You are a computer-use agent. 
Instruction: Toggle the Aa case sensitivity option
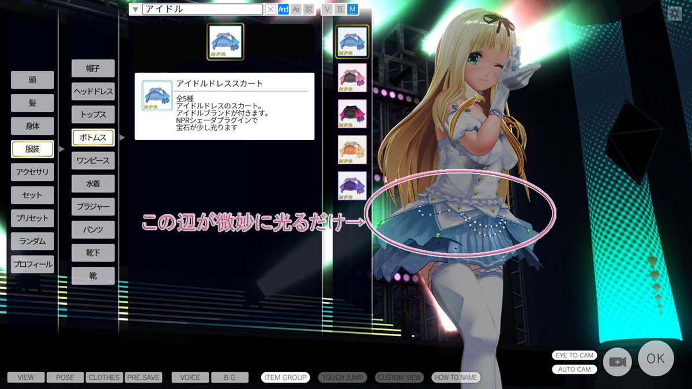pyautogui.click(x=296, y=9)
